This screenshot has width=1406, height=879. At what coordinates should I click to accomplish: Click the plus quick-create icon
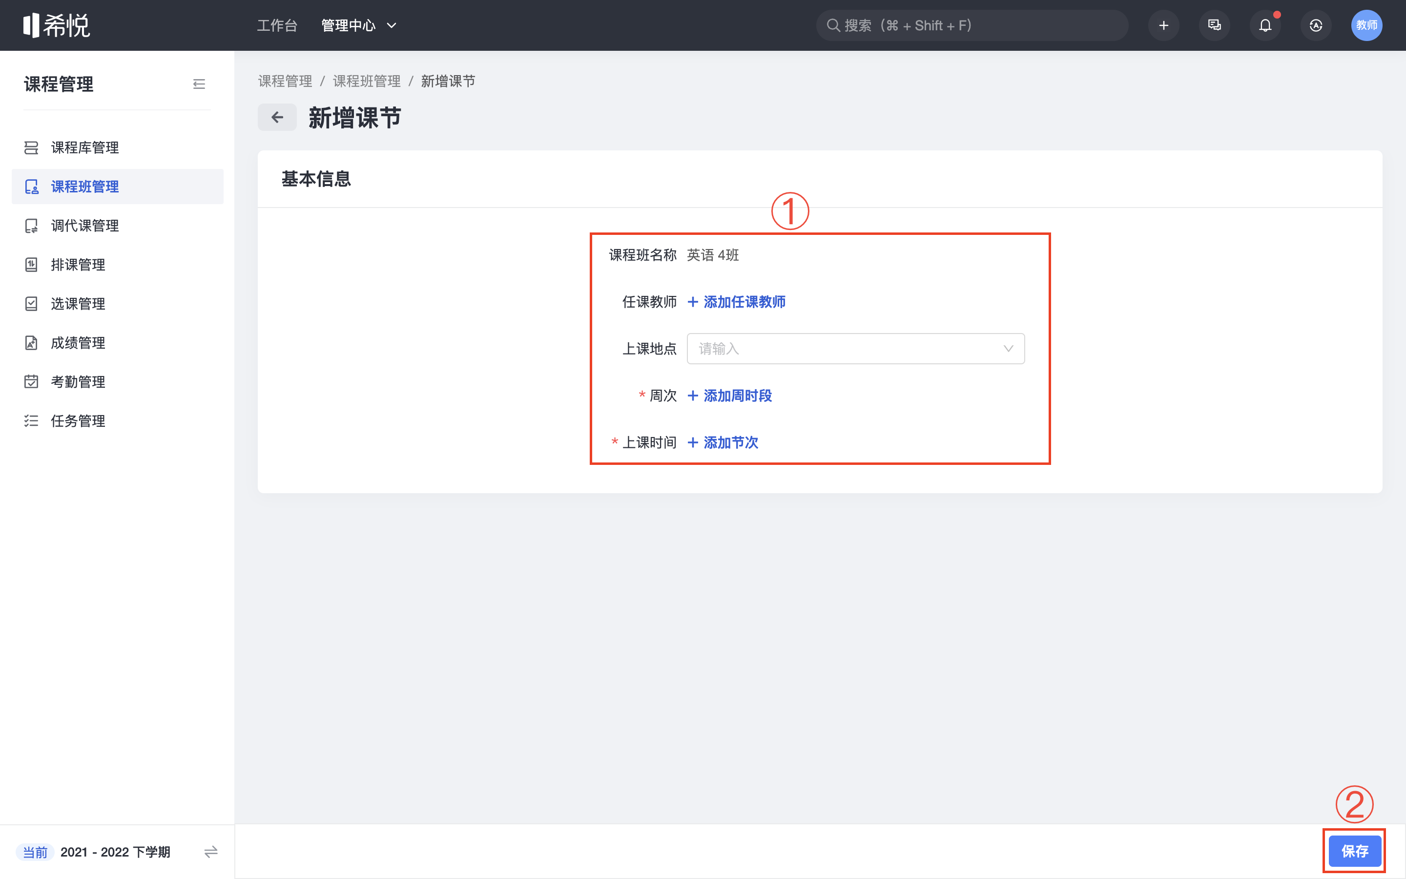coord(1163,25)
